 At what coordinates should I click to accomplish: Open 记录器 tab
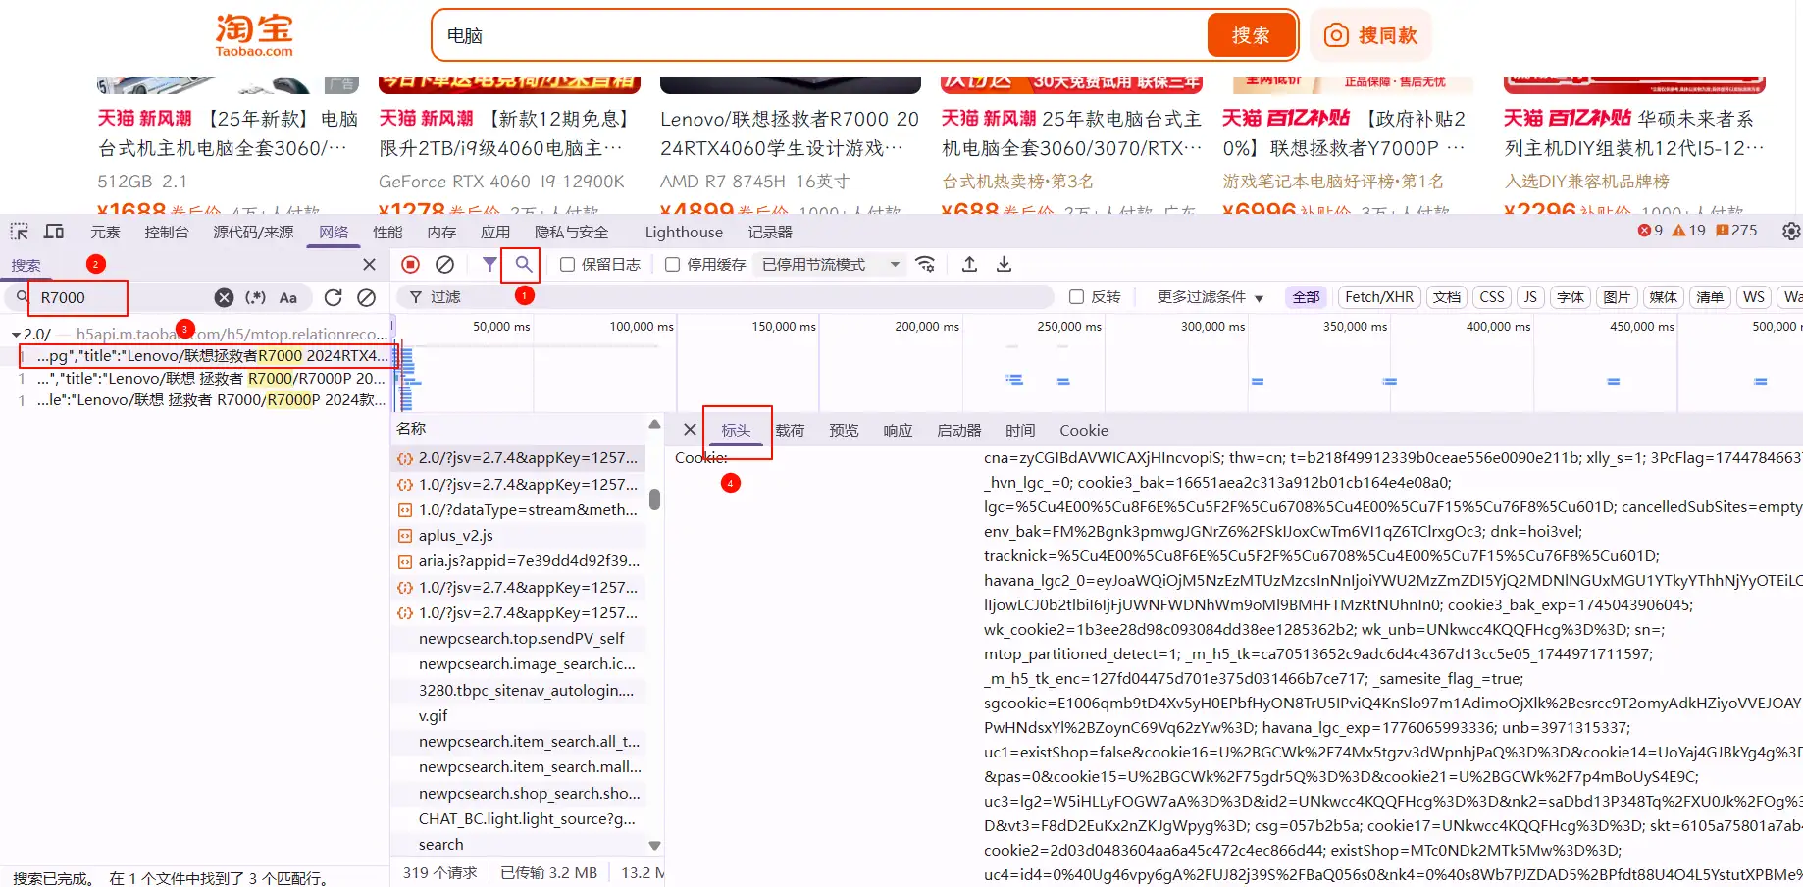coord(770,232)
